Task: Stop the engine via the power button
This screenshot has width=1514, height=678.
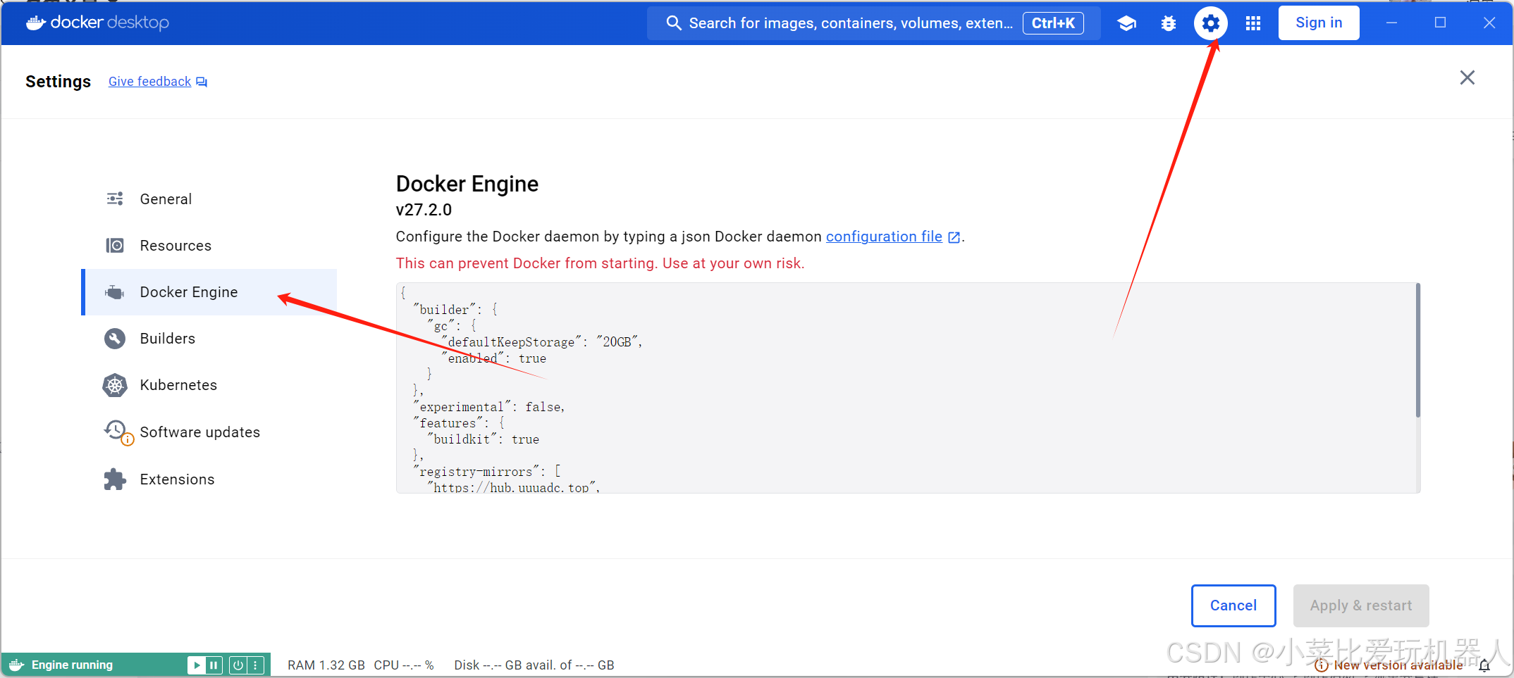Action: [238, 665]
